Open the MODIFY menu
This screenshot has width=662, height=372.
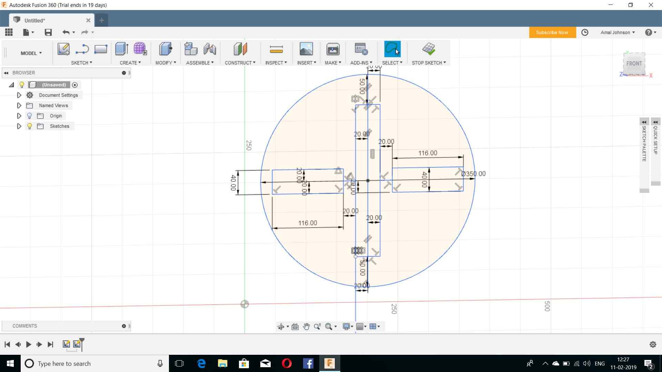click(x=165, y=63)
